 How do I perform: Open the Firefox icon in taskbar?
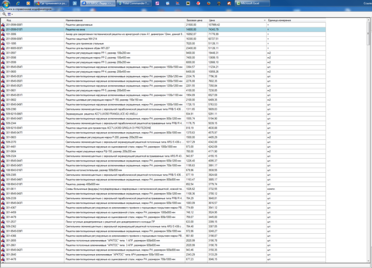coord(209,3)
